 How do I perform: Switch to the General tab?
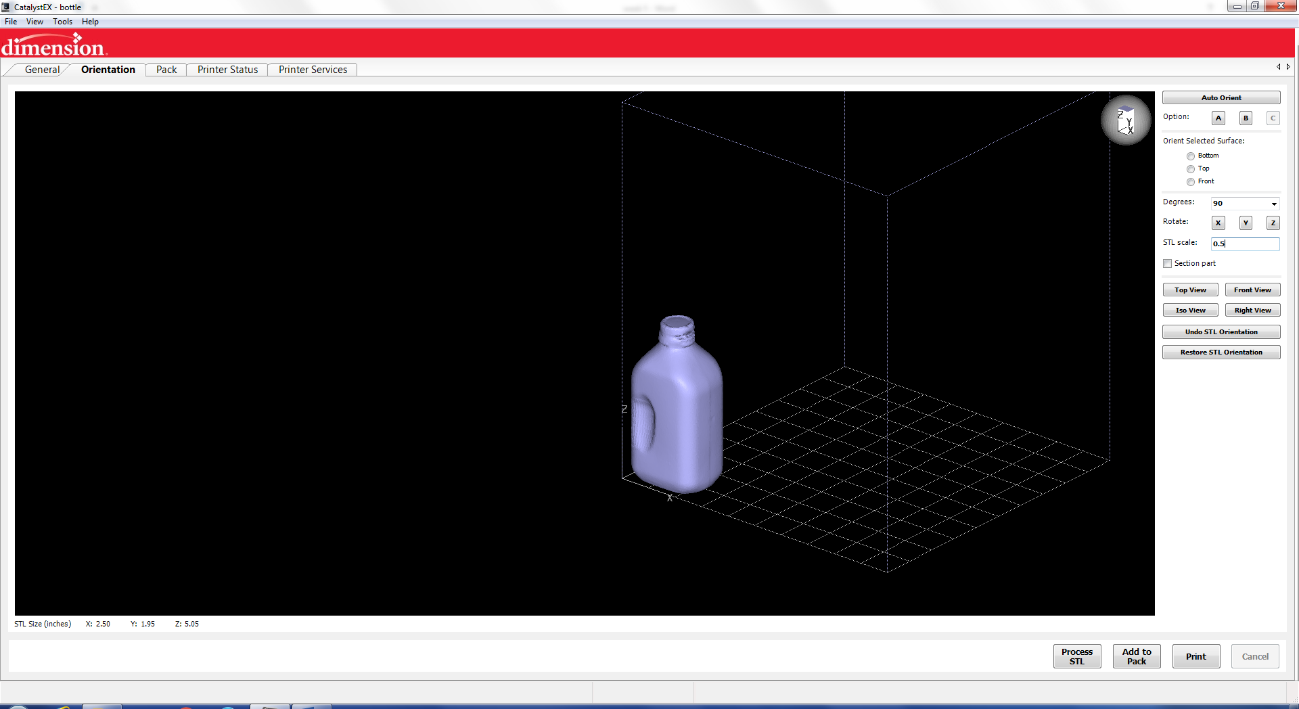pos(42,70)
